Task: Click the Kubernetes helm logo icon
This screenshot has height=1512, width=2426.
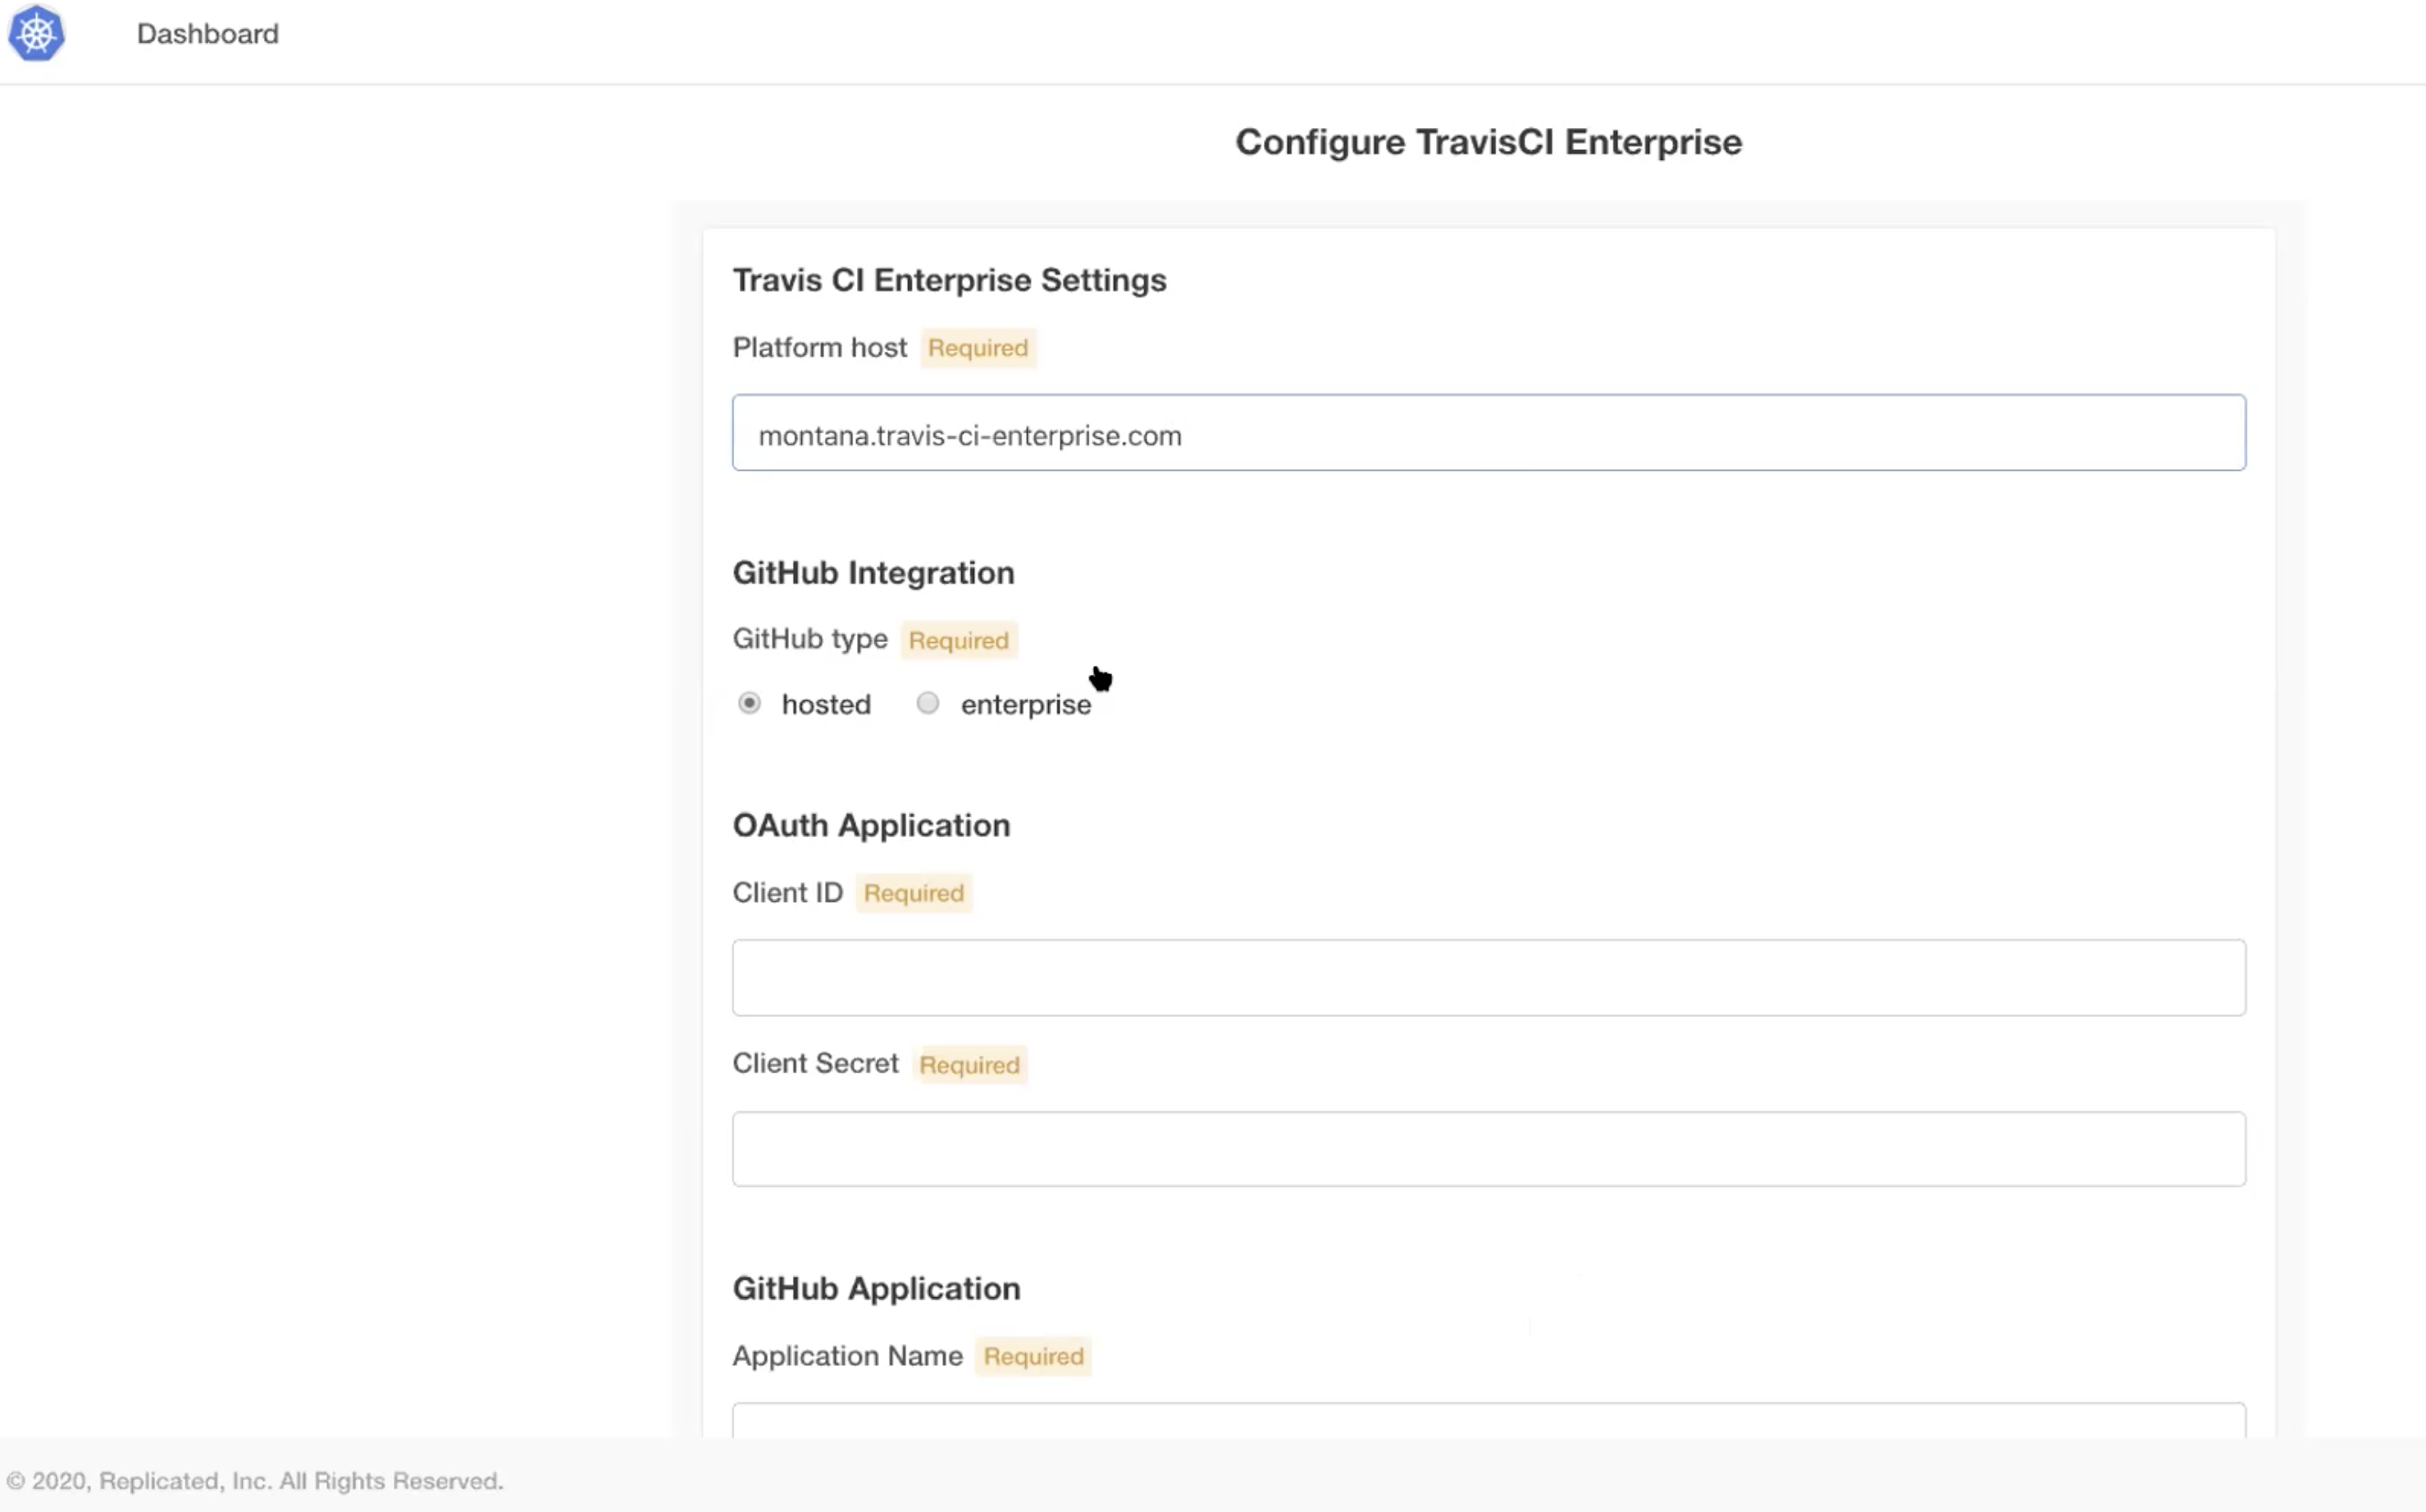Action: (x=37, y=34)
